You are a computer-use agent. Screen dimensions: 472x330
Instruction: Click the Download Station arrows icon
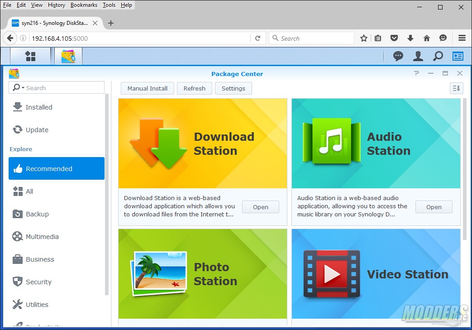(158, 143)
